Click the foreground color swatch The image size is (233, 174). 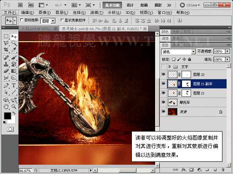7,116
